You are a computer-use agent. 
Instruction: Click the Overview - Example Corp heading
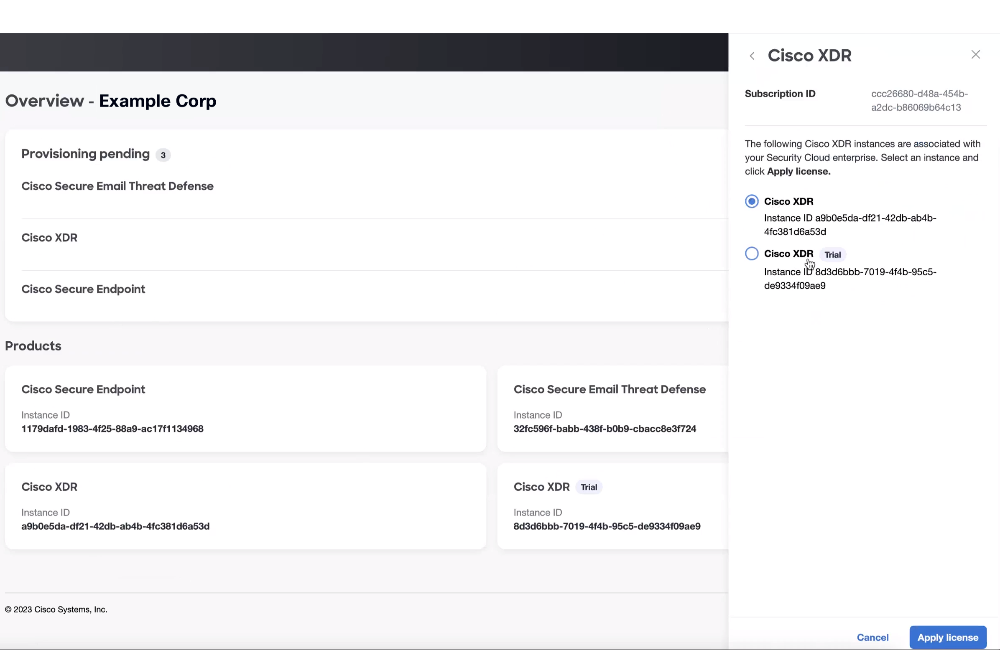click(x=110, y=100)
